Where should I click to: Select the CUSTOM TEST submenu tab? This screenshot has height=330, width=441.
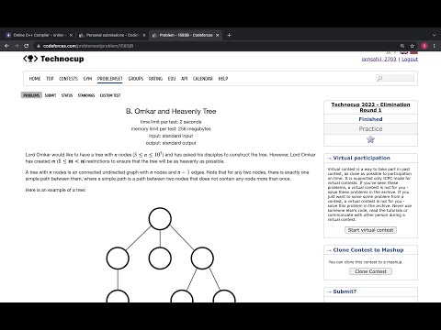pyautogui.click(x=110, y=95)
